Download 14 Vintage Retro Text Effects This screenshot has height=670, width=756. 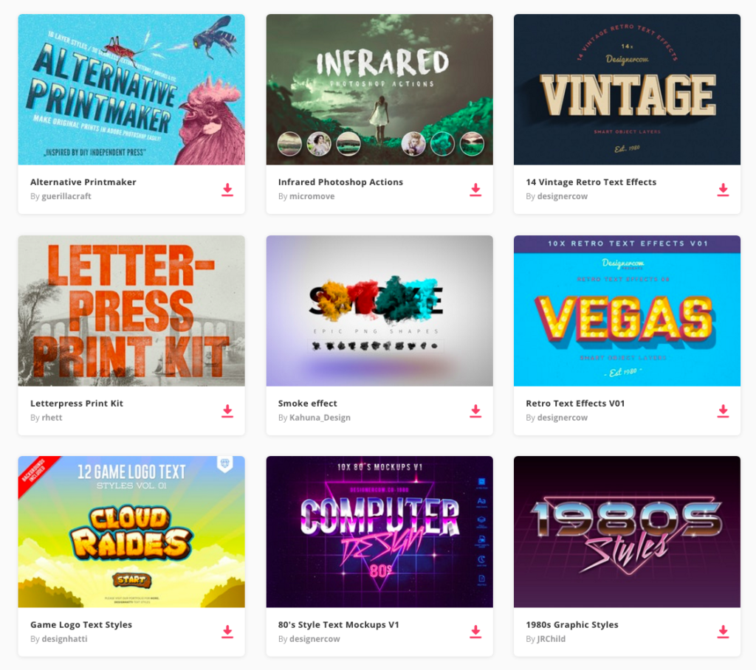tap(723, 190)
